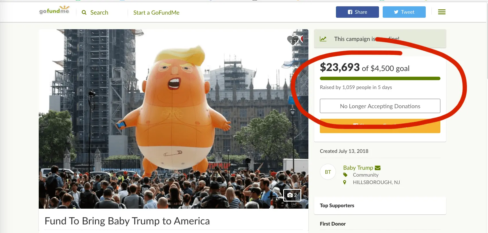
Task: Select Start a GoFundMe in header
Action: point(156,13)
